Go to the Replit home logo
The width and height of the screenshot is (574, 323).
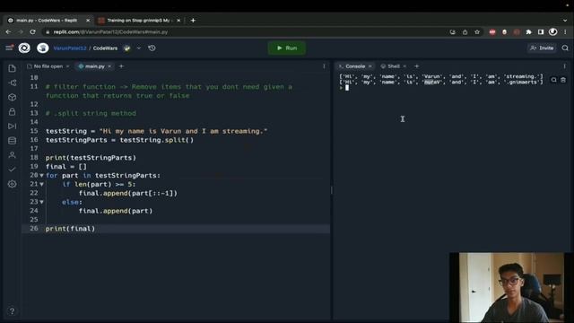(x=24, y=48)
